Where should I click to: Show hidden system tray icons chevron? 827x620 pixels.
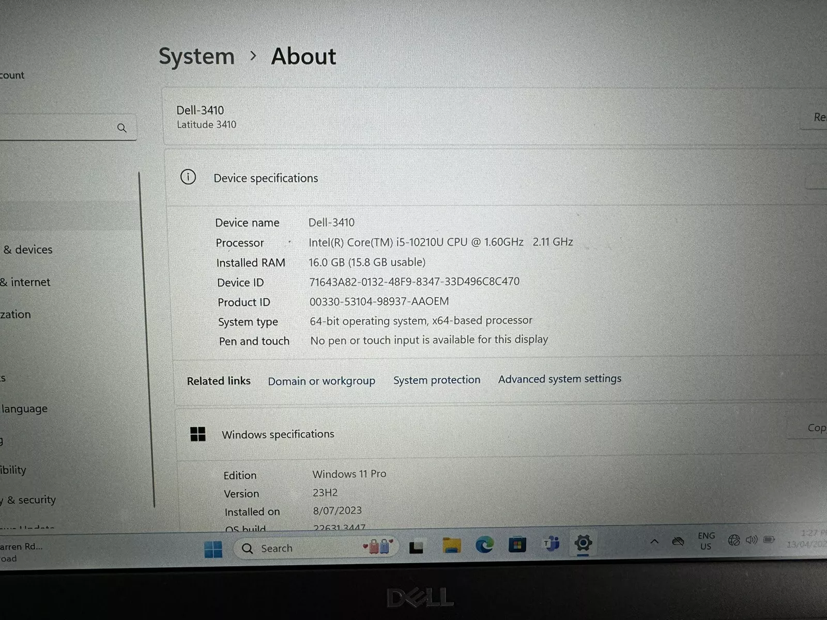[x=654, y=541]
